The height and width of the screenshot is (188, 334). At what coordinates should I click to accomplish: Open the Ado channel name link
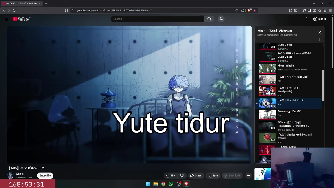coord(19,174)
